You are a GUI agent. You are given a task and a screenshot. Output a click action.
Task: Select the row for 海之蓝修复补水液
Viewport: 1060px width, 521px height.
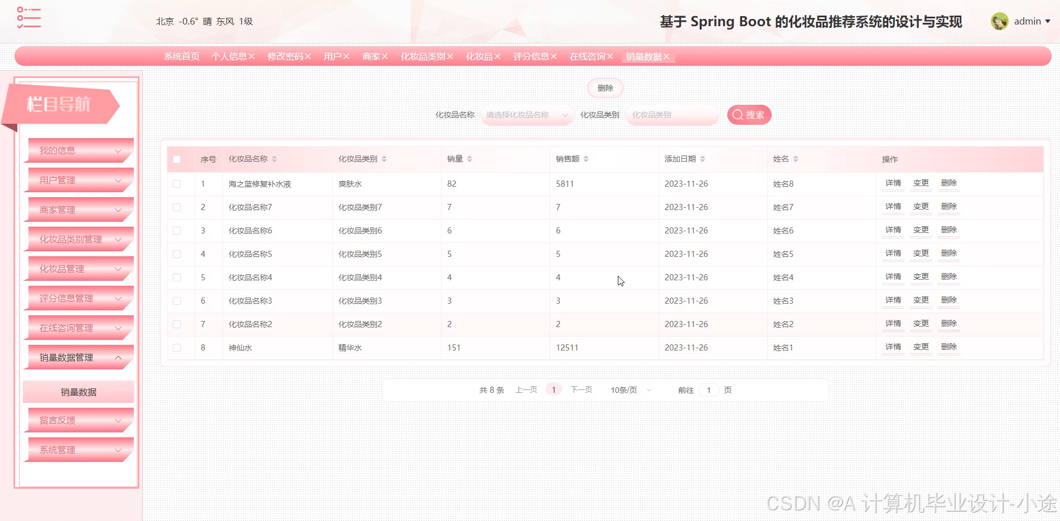tap(177, 184)
